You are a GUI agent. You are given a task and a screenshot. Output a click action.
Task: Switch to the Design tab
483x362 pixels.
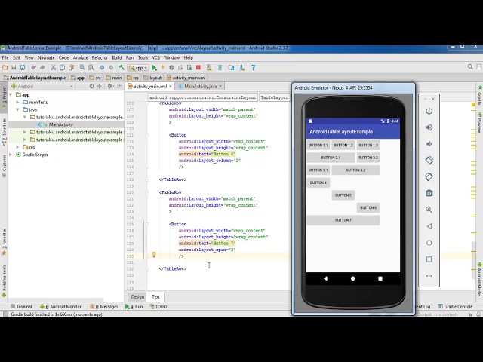coord(137,296)
